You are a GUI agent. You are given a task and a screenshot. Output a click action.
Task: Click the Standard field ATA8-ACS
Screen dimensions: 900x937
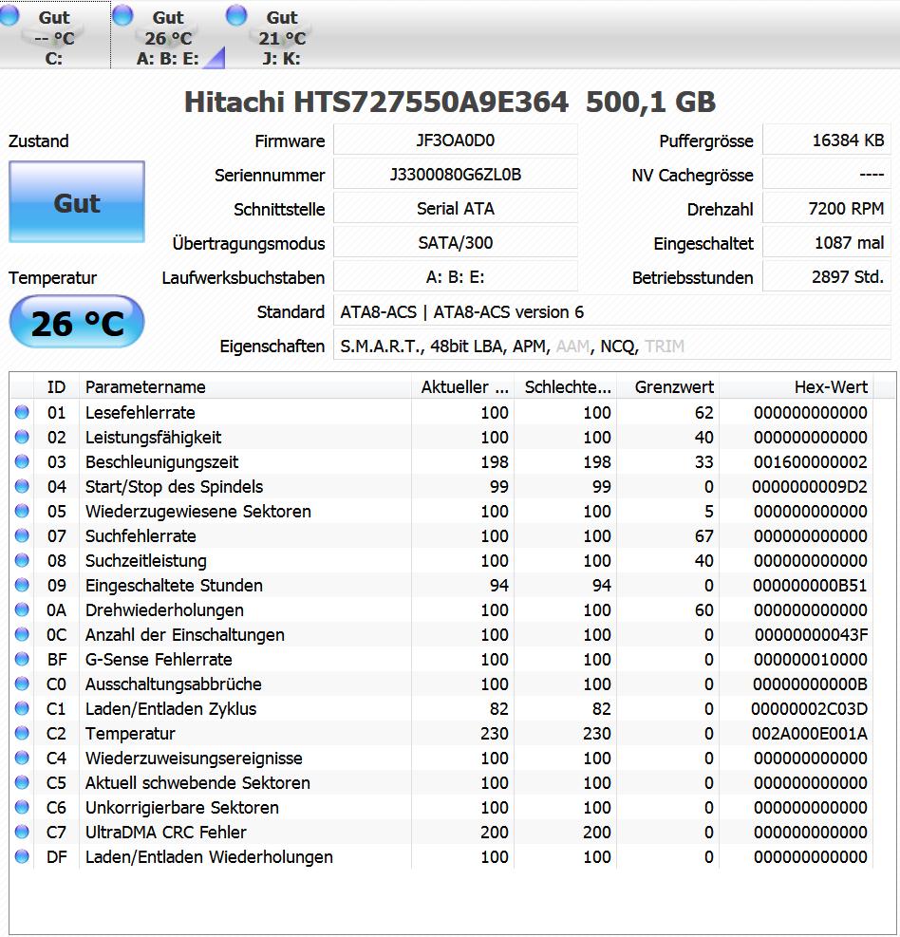612,311
